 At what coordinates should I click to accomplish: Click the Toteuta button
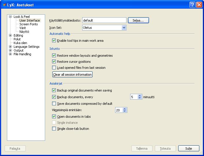[165, 148]
